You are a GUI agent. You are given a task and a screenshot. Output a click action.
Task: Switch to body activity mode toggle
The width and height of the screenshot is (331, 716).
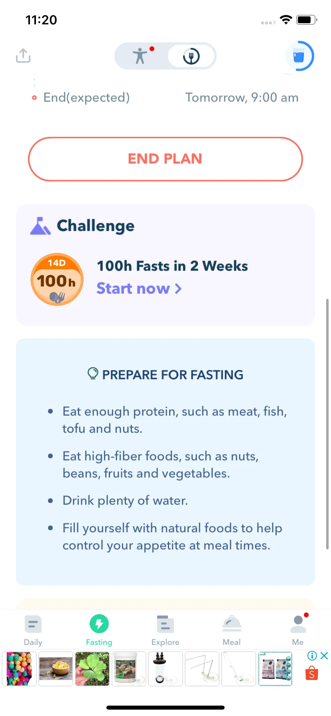coord(140,56)
